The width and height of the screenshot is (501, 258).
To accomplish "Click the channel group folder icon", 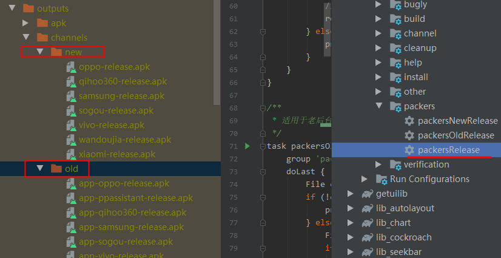I will point(395,34).
